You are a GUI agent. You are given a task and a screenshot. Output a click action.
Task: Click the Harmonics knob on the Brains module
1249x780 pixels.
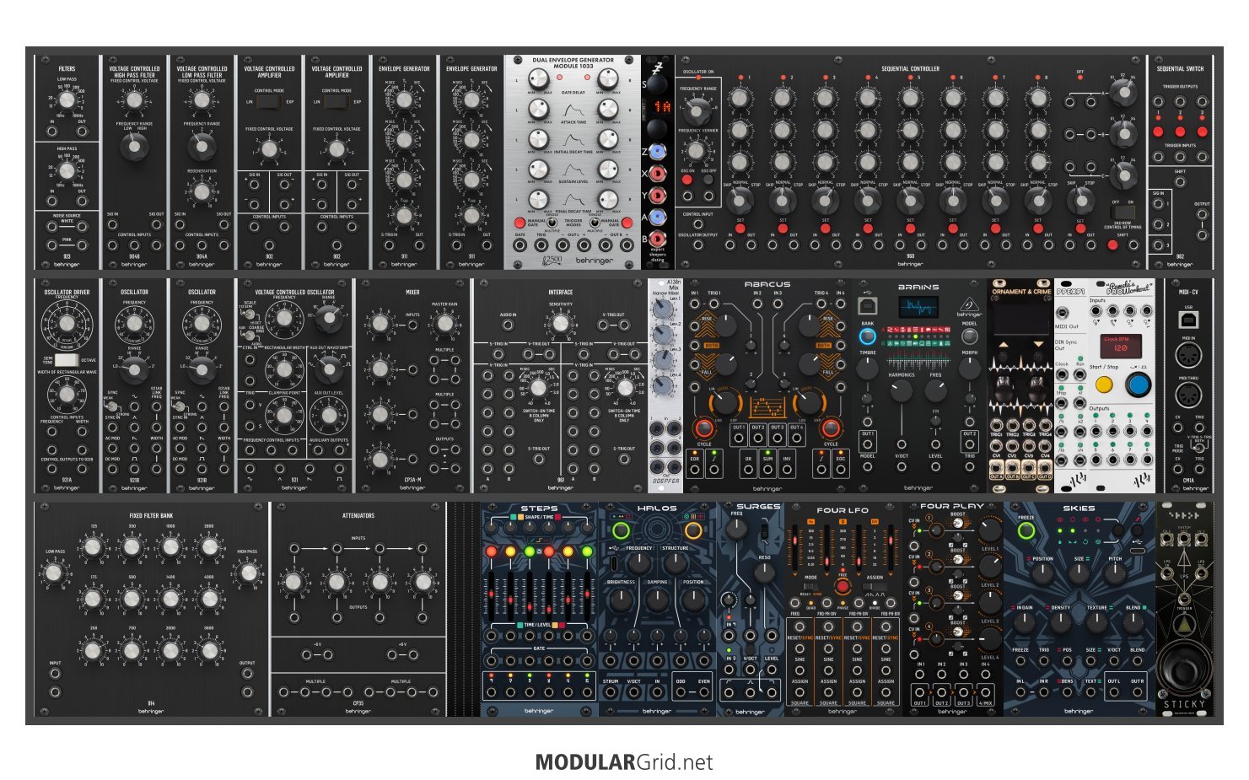tap(901, 391)
